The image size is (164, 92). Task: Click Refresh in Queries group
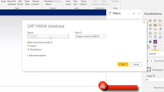(58, 2)
